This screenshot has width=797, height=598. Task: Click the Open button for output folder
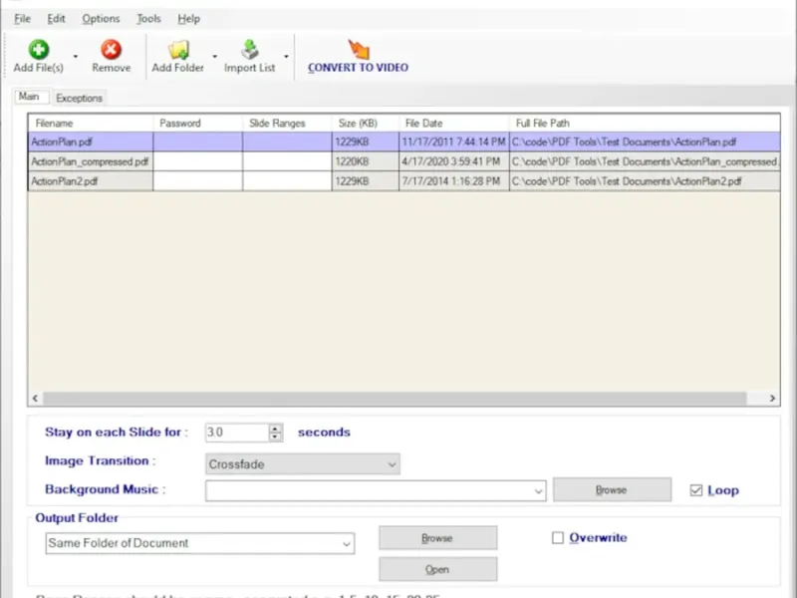point(437,570)
